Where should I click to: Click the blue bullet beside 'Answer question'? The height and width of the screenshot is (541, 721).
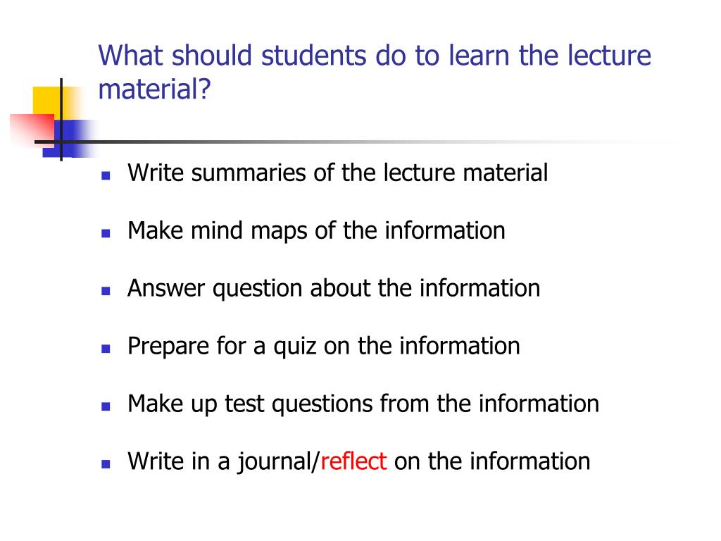coord(106,291)
